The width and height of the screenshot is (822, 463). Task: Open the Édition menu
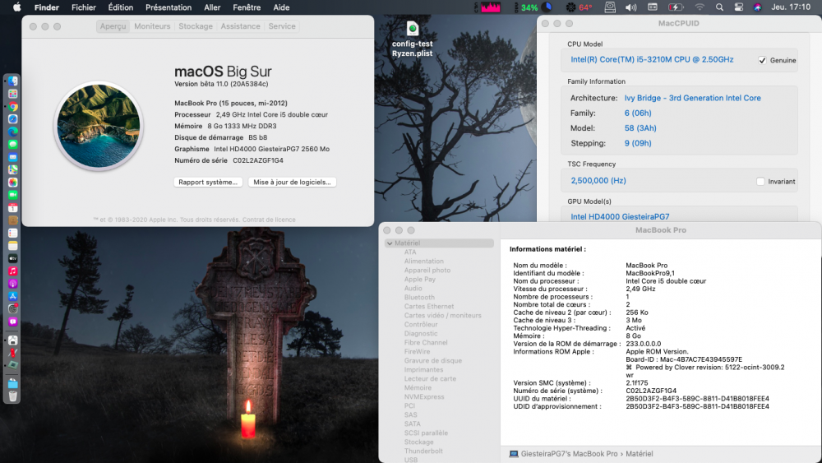point(121,7)
